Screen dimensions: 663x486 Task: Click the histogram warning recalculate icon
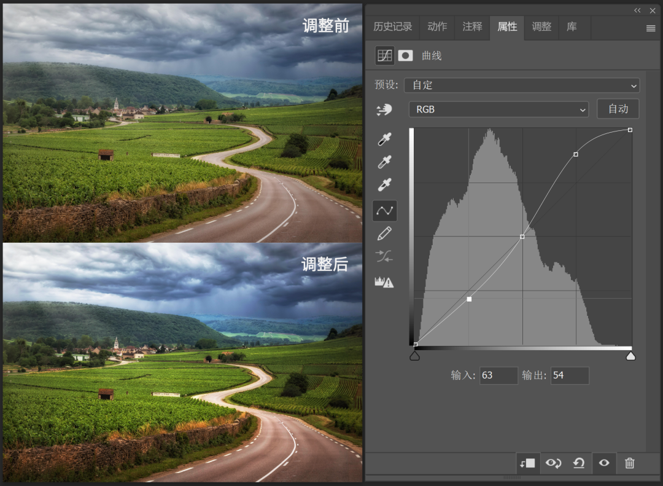(384, 282)
